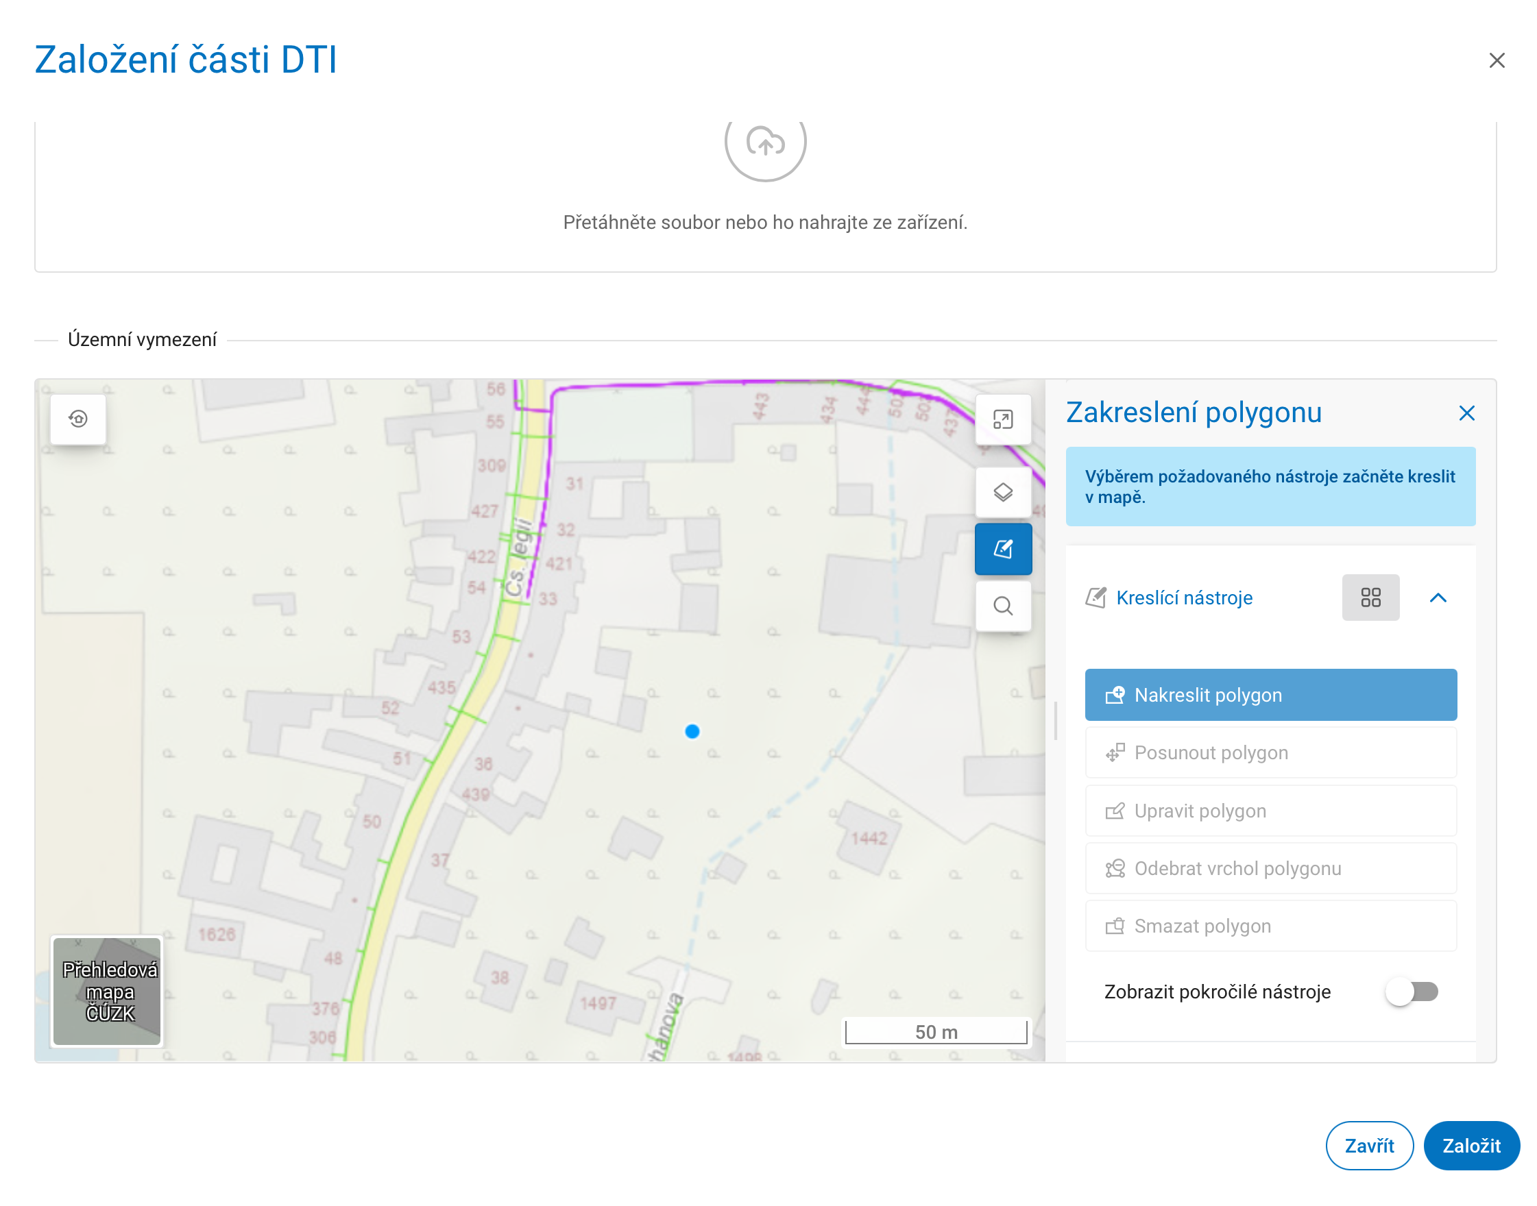The image size is (1537, 1206).
Task: Open map search magnifier icon
Action: (1003, 606)
